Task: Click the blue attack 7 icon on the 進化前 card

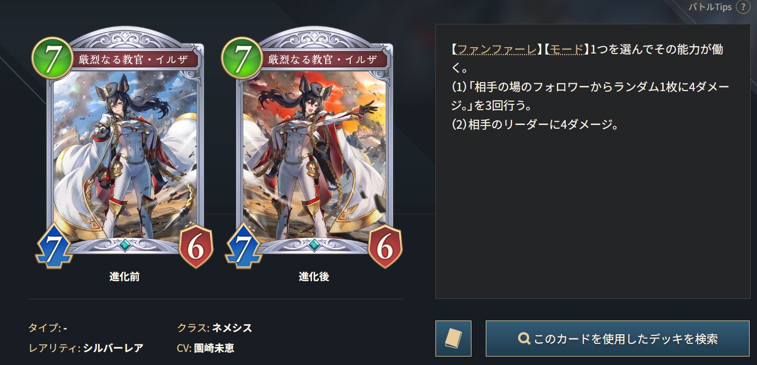Action: click(x=54, y=246)
